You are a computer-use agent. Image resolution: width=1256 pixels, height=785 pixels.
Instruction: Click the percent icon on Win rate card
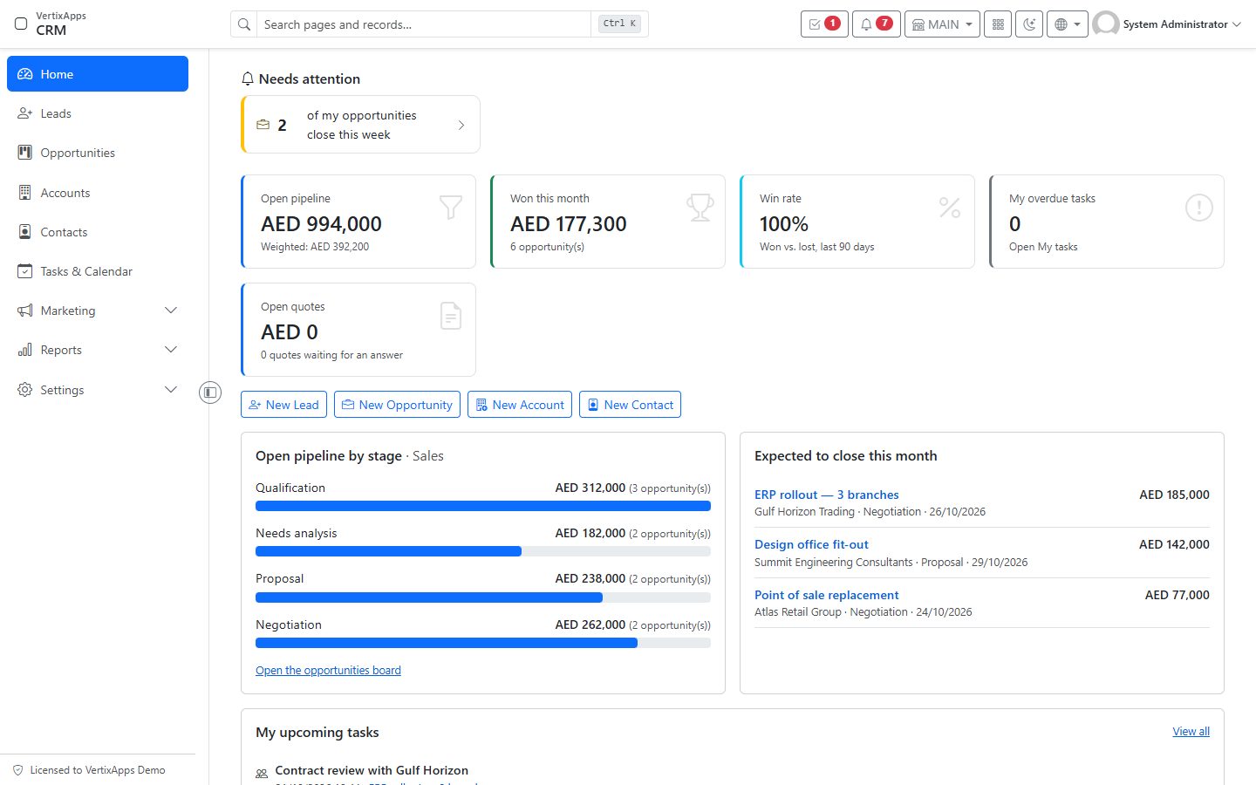(950, 208)
